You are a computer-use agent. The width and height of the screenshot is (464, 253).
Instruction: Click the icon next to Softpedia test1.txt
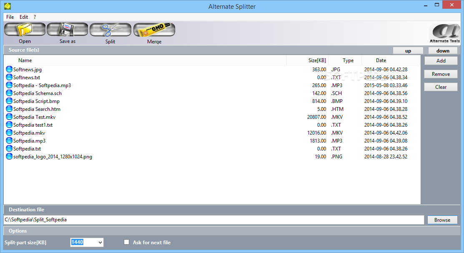click(9, 125)
